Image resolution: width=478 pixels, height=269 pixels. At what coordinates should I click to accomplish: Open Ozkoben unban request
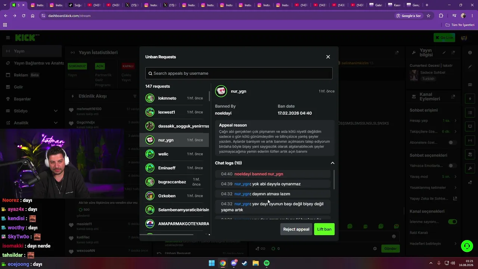pos(174,196)
